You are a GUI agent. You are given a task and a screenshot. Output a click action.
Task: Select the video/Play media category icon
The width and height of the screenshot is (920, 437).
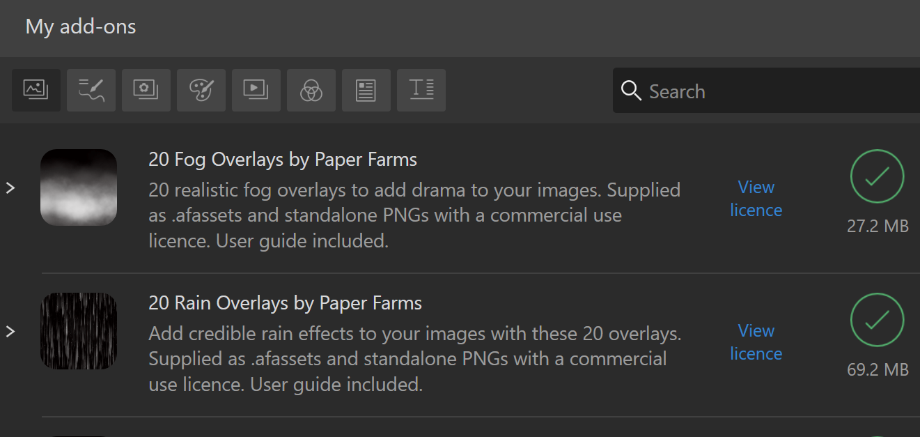pos(256,90)
